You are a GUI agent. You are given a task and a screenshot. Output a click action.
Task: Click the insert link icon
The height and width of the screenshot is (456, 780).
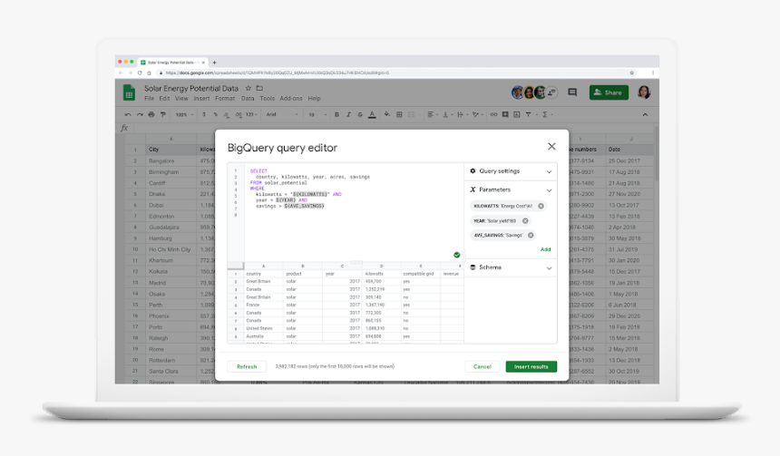point(493,114)
